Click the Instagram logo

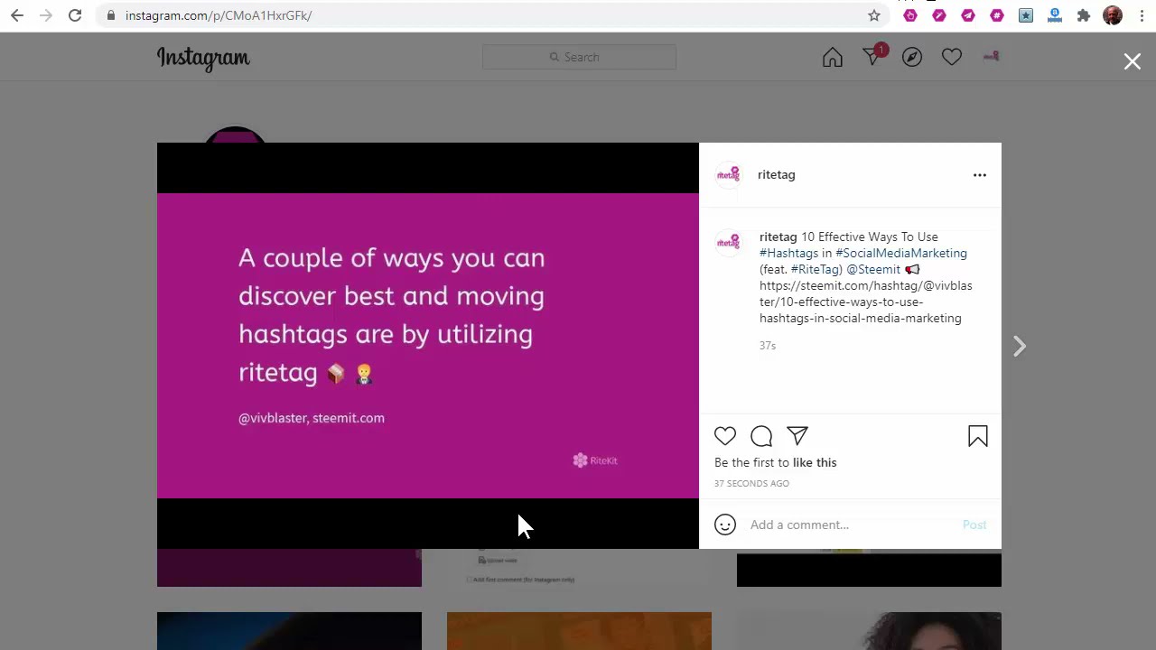[x=203, y=58]
